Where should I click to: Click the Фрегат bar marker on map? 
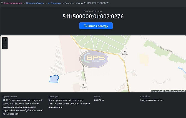[x=83, y=85]
